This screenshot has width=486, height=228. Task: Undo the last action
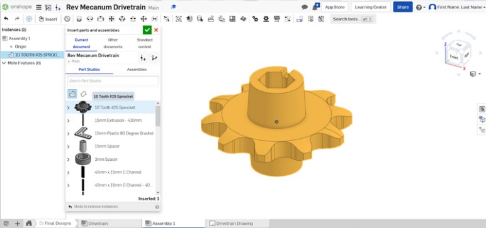[6, 19]
